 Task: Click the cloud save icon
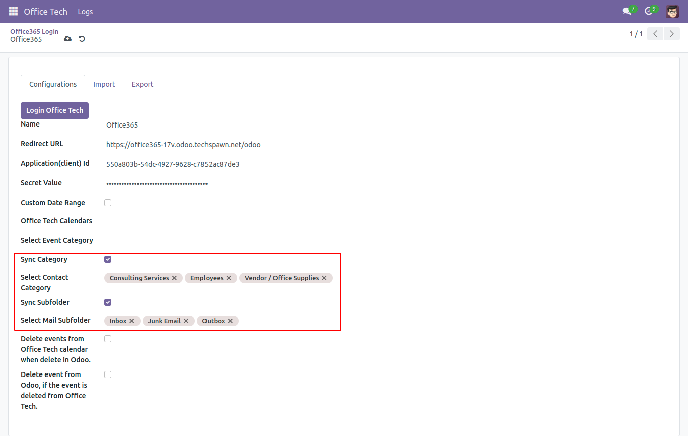point(67,39)
